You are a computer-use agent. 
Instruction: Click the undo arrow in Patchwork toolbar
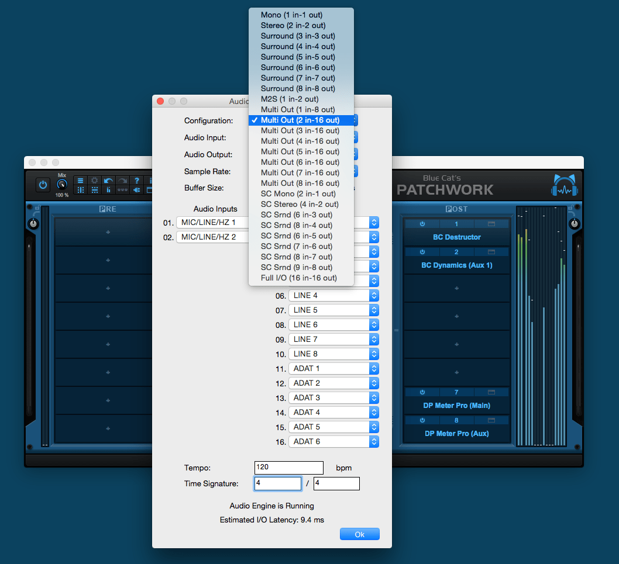point(108,181)
